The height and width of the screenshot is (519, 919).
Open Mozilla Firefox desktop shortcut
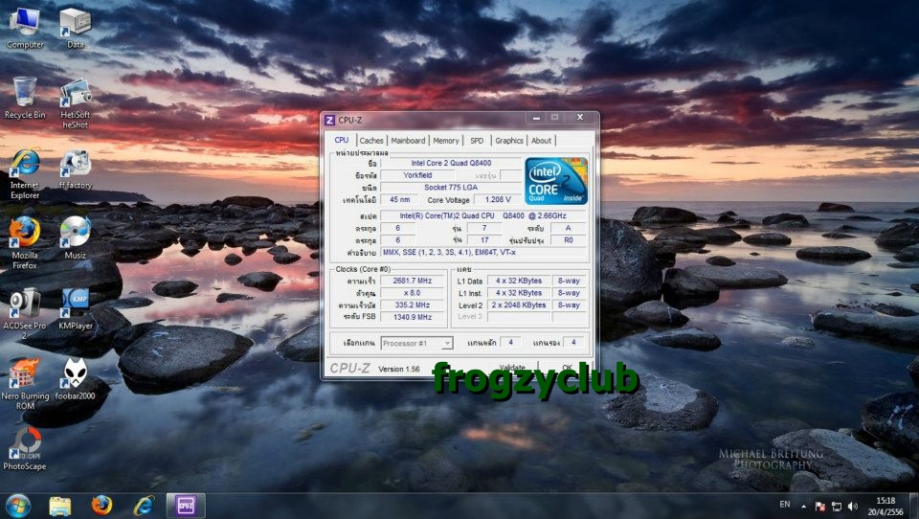(x=25, y=243)
